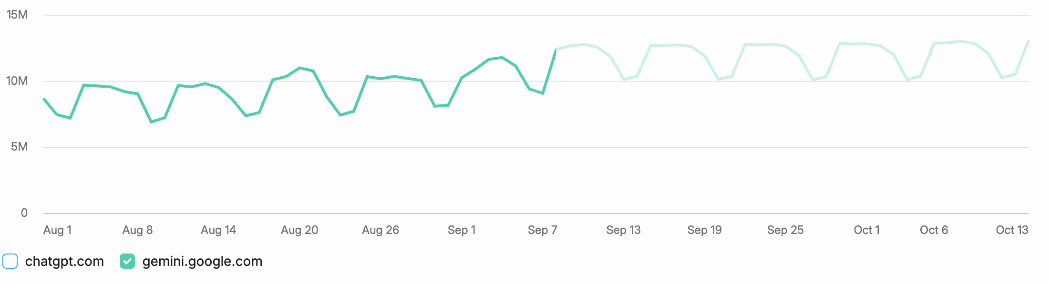Click the 10M y-axis label

(x=17, y=81)
